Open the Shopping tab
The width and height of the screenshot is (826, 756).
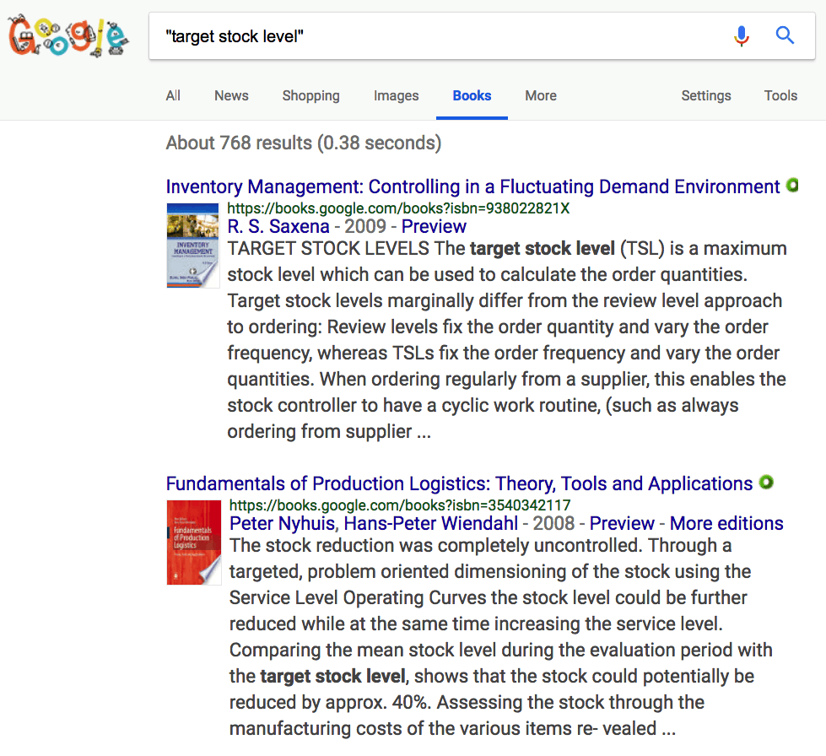pyautogui.click(x=310, y=96)
